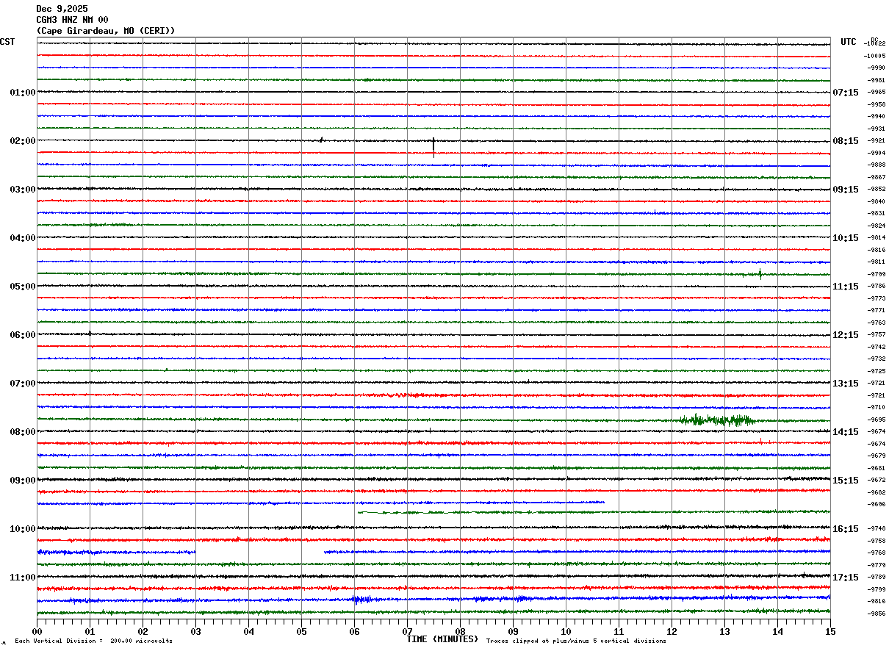Click the '03:00' CST time label

click(x=23, y=190)
